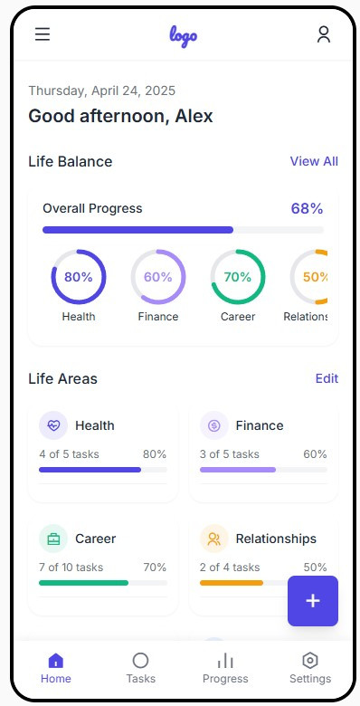Screen dimensions: 360x706
Task: Select the 70% Career progress ring
Action: point(238,277)
